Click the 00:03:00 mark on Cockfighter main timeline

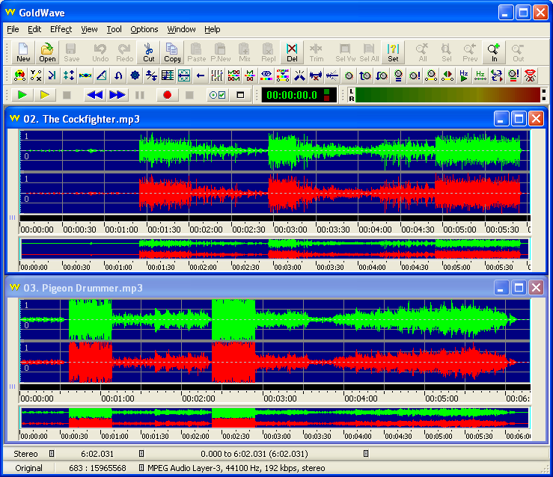coord(290,230)
